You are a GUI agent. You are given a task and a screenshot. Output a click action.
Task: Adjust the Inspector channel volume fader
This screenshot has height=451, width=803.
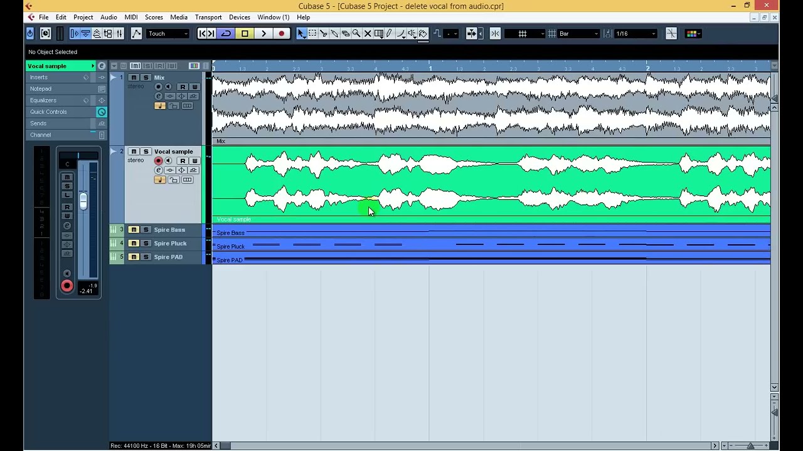[83, 200]
